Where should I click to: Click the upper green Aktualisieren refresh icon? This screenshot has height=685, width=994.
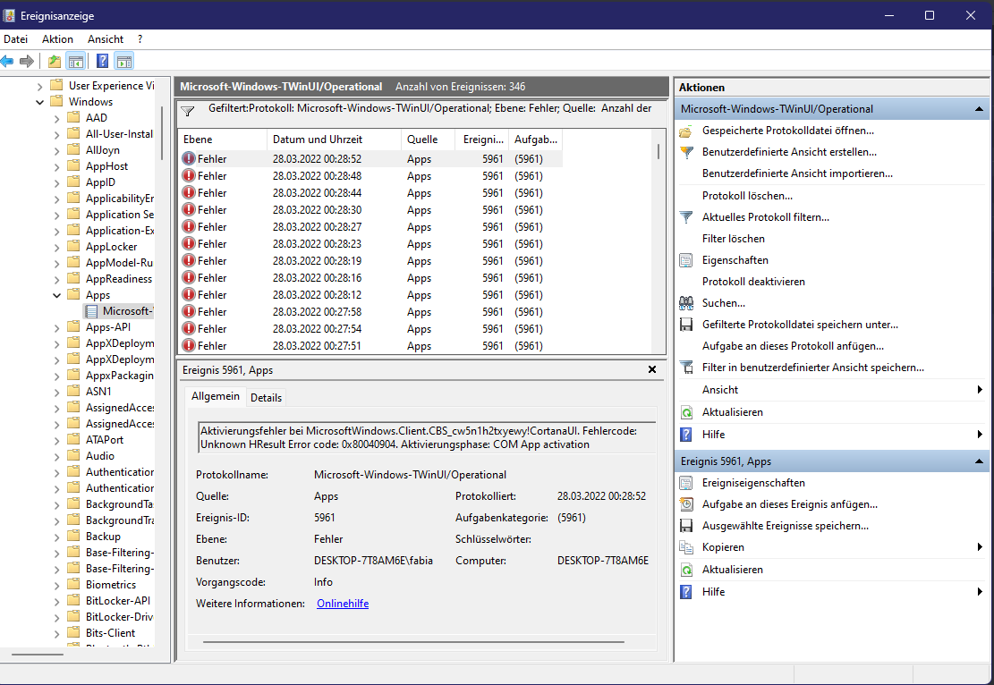pos(686,412)
